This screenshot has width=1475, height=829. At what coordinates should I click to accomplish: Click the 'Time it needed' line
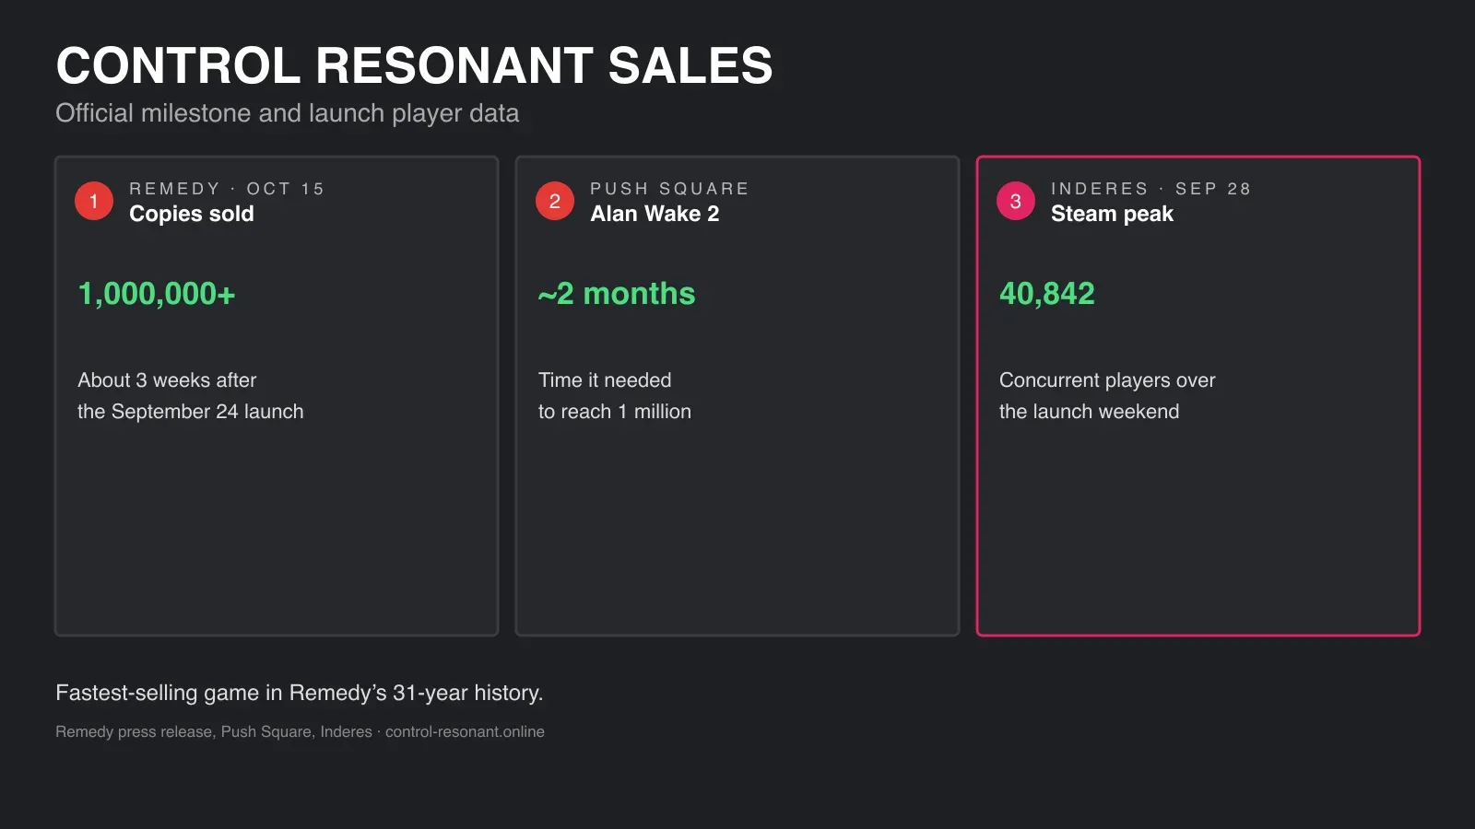click(605, 380)
